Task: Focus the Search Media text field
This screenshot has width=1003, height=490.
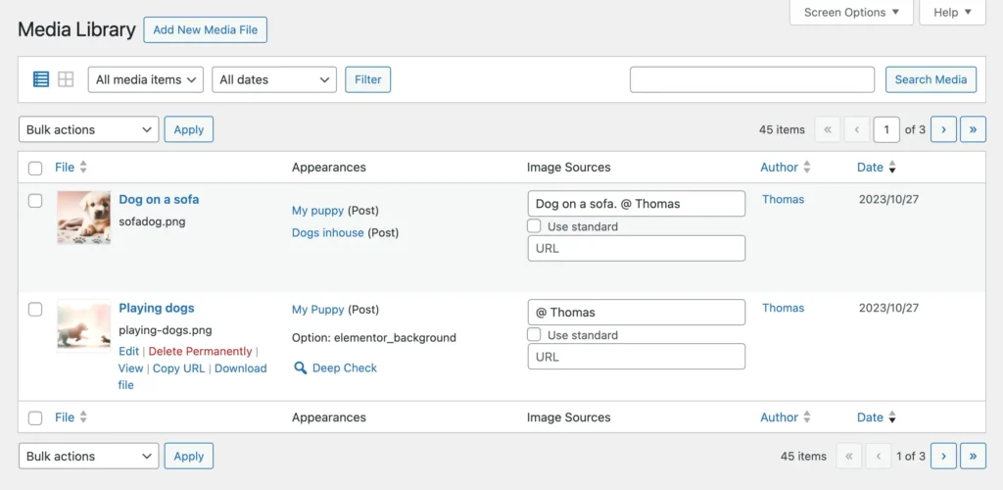Action: click(751, 79)
